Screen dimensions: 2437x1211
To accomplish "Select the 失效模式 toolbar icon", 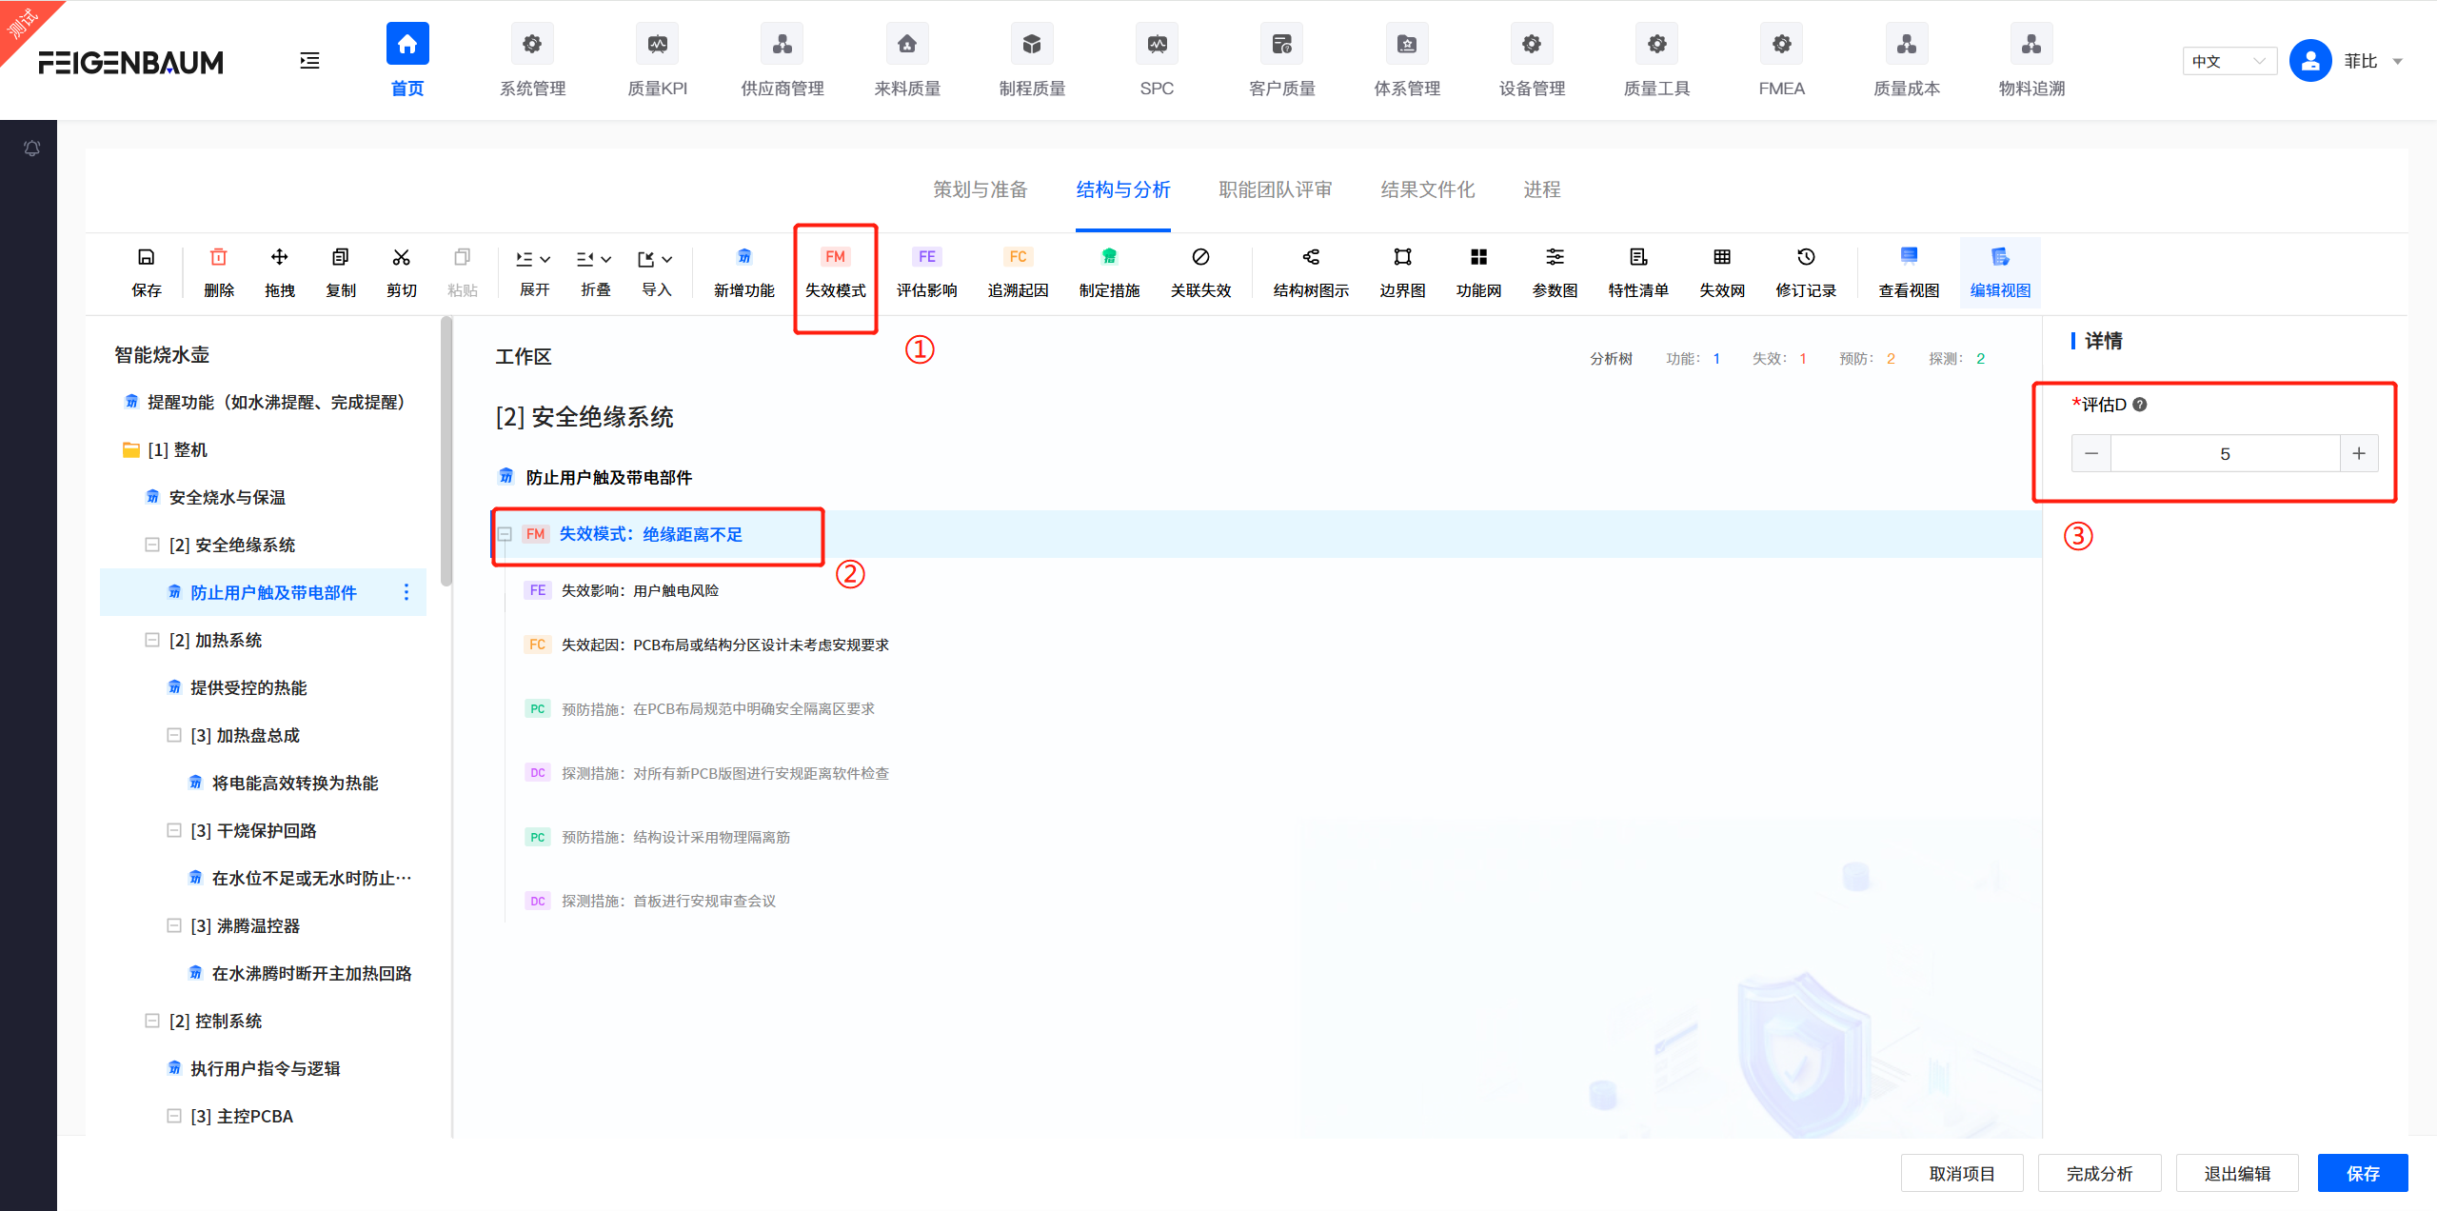I will coord(835,271).
